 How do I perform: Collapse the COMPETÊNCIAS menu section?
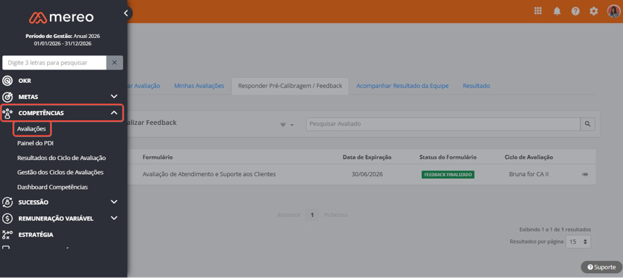pos(114,113)
